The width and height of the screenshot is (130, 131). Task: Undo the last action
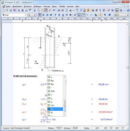tap(54, 10)
